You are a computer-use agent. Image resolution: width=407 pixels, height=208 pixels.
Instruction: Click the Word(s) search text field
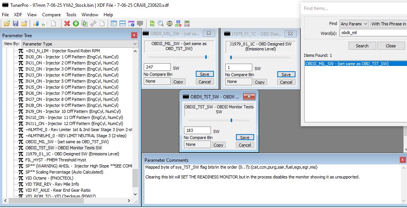372,33
